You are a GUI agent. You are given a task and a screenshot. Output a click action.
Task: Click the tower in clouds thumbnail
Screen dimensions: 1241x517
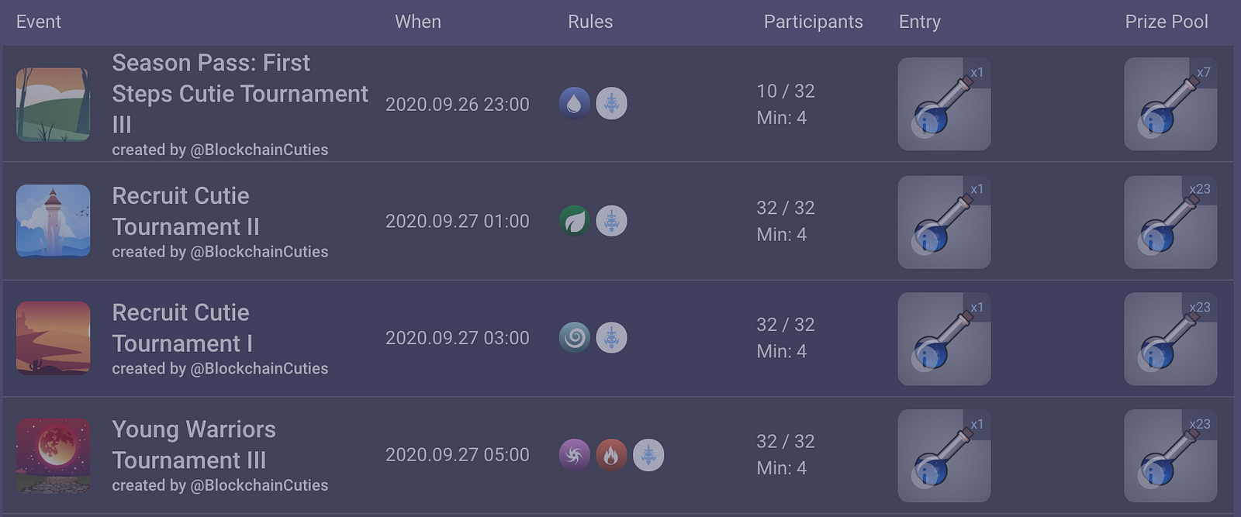(x=54, y=221)
